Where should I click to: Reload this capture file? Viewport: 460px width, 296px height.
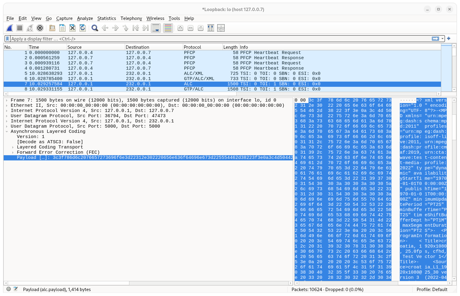click(x=82, y=28)
